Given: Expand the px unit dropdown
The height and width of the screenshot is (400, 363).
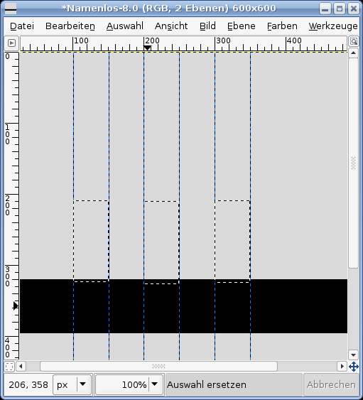Looking at the screenshot, I should click(x=82, y=384).
